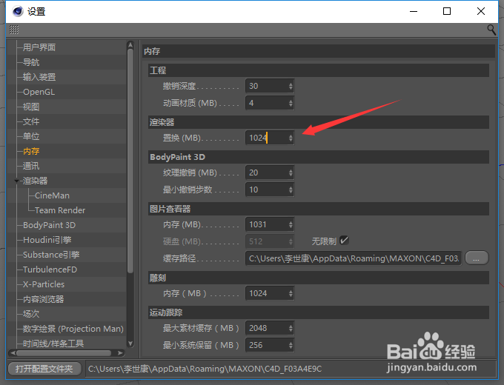Click the tree horizontal scroll right arrow
The width and height of the screenshot is (504, 385).
(120, 353)
